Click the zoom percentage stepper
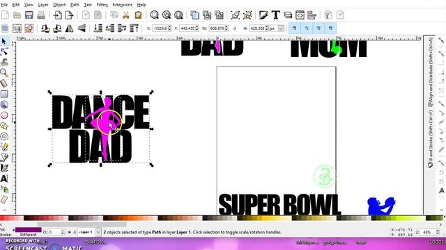The height and width of the screenshot is (250, 446). tap(438, 232)
